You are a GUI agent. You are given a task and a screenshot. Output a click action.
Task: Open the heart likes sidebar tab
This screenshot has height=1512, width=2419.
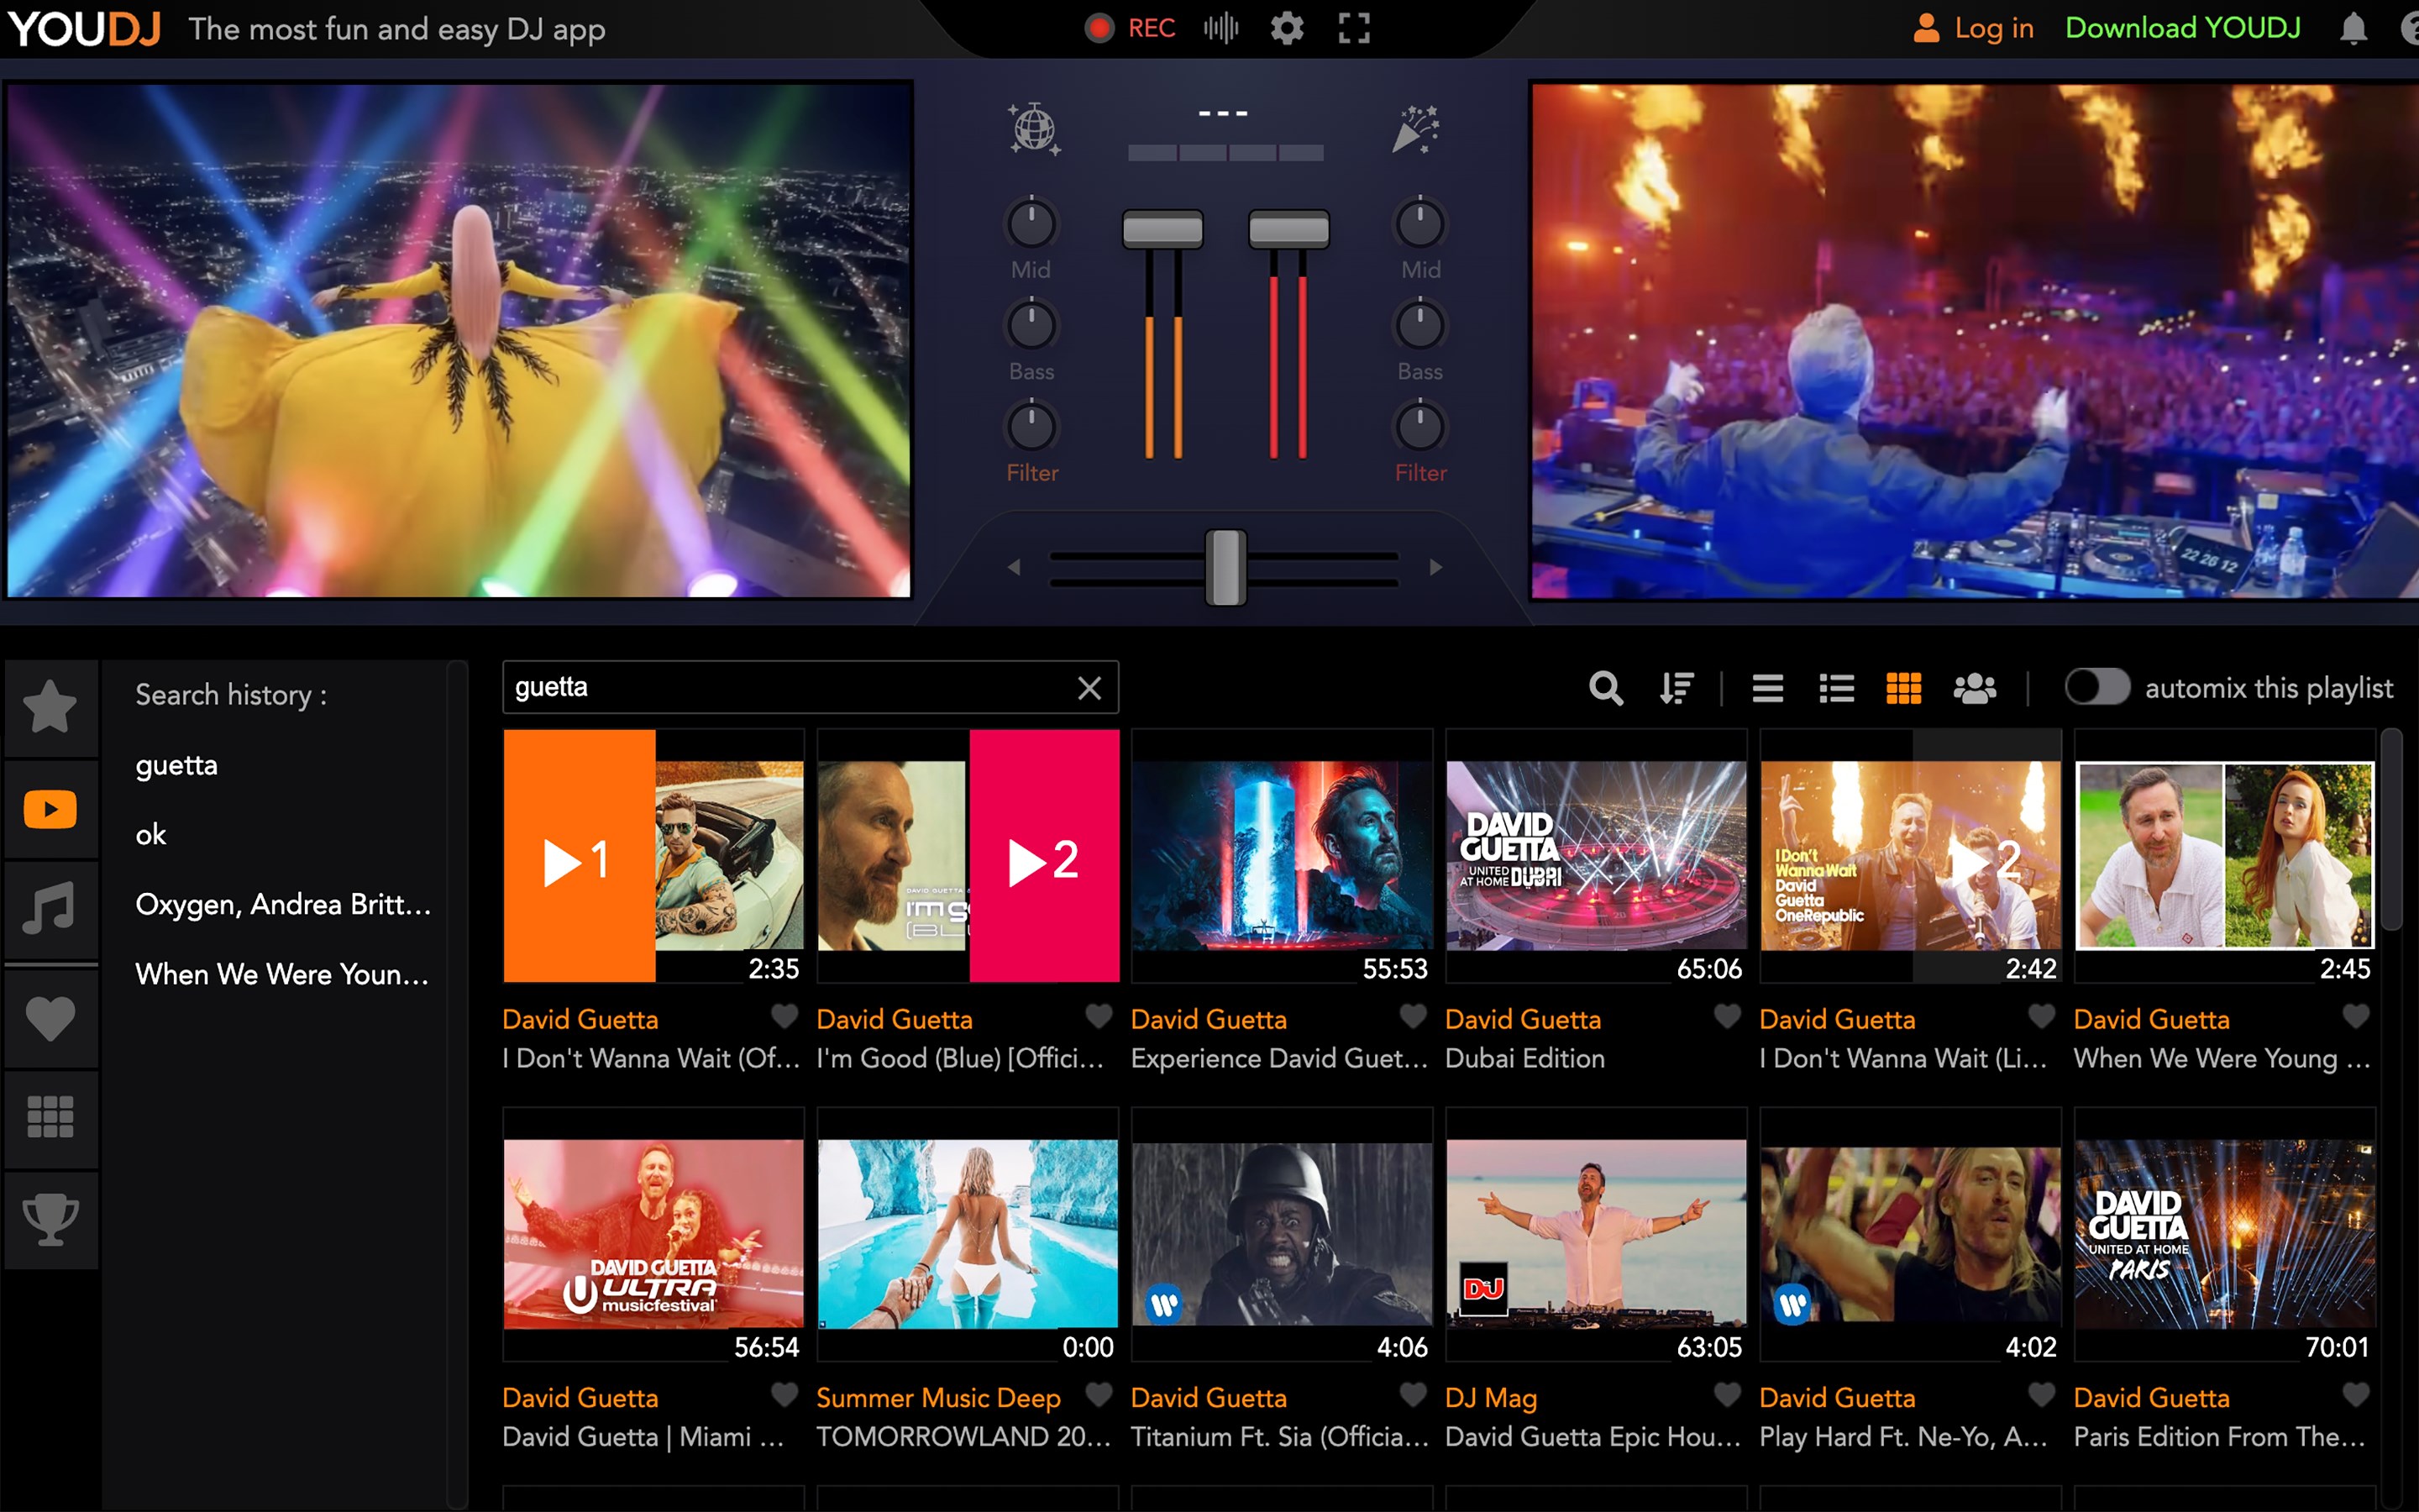[x=50, y=1018]
